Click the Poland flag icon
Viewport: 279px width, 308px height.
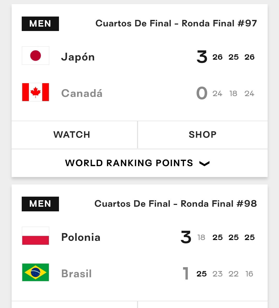[x=35, y=236]
